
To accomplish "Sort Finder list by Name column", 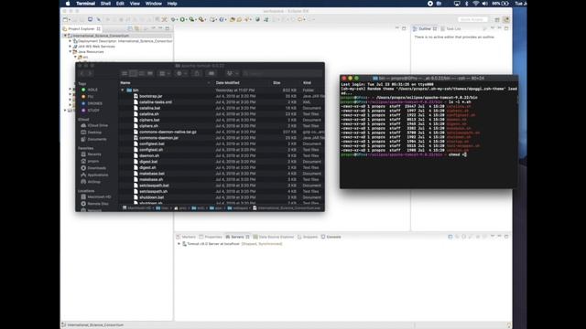I will click(125, 83).
